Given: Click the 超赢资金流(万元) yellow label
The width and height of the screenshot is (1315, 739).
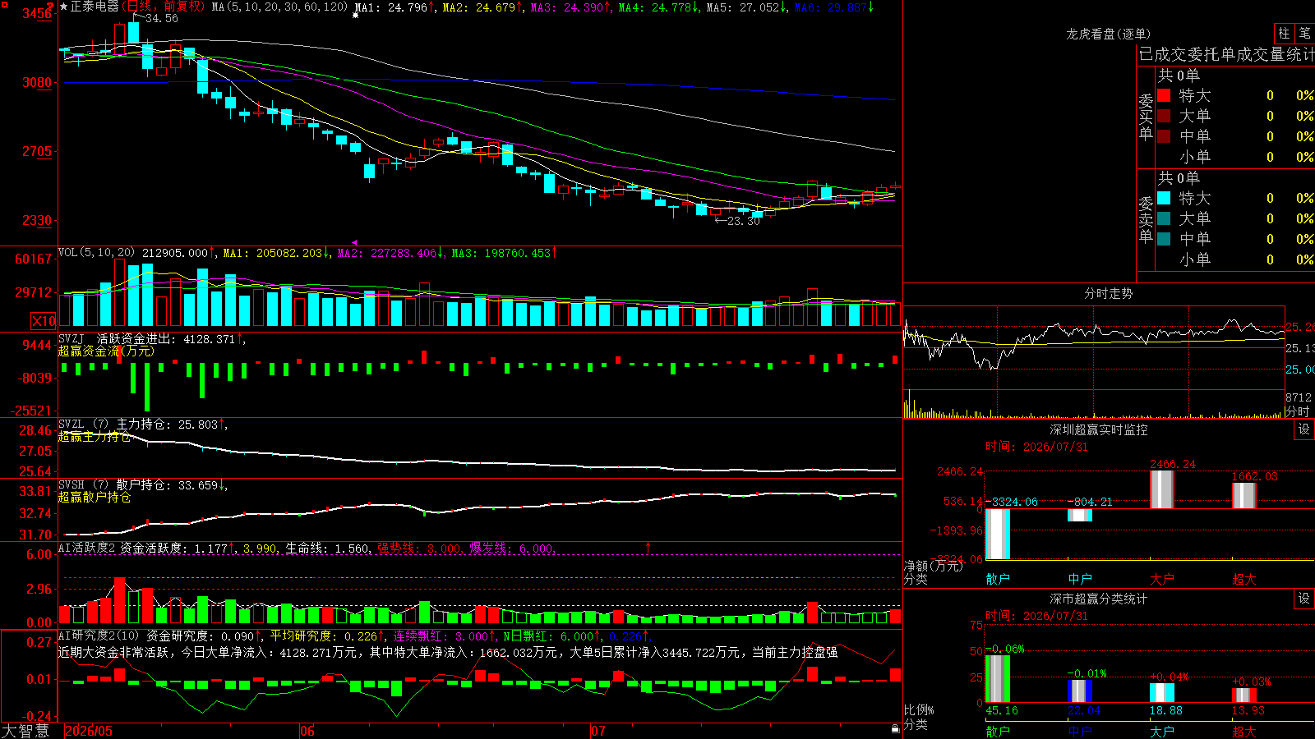Looking at the screenshot, I should pyautogui.click(x=106, y=351).
